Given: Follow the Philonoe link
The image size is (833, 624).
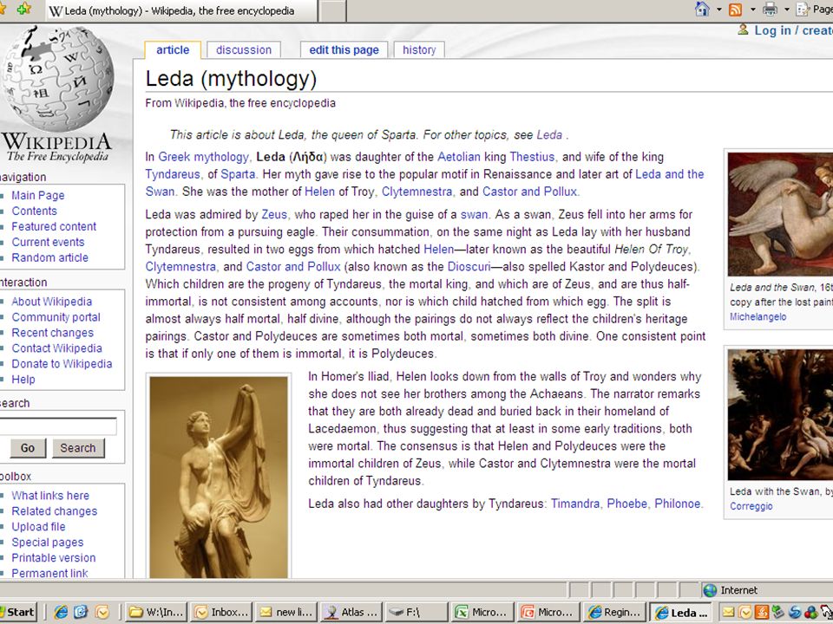Looking at the screenshot, I should [x=678, y=504].
